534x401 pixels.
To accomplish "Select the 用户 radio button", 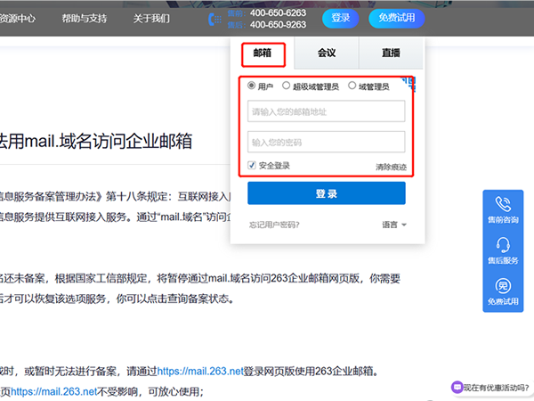I will 252,86.
